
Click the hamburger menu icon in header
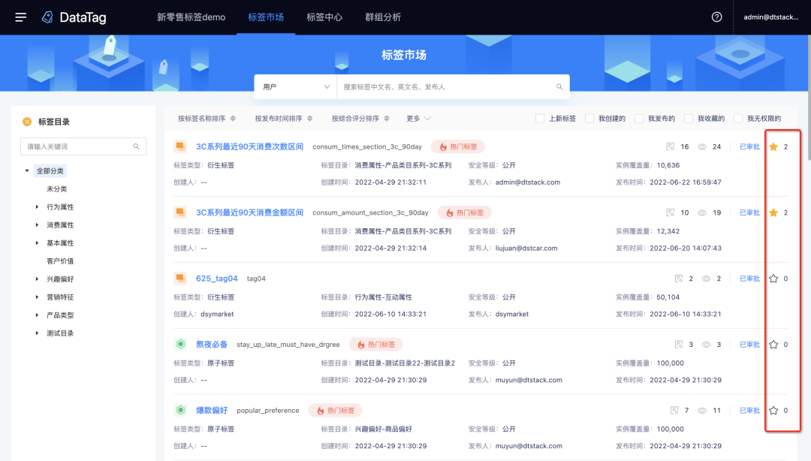[21, 17]
